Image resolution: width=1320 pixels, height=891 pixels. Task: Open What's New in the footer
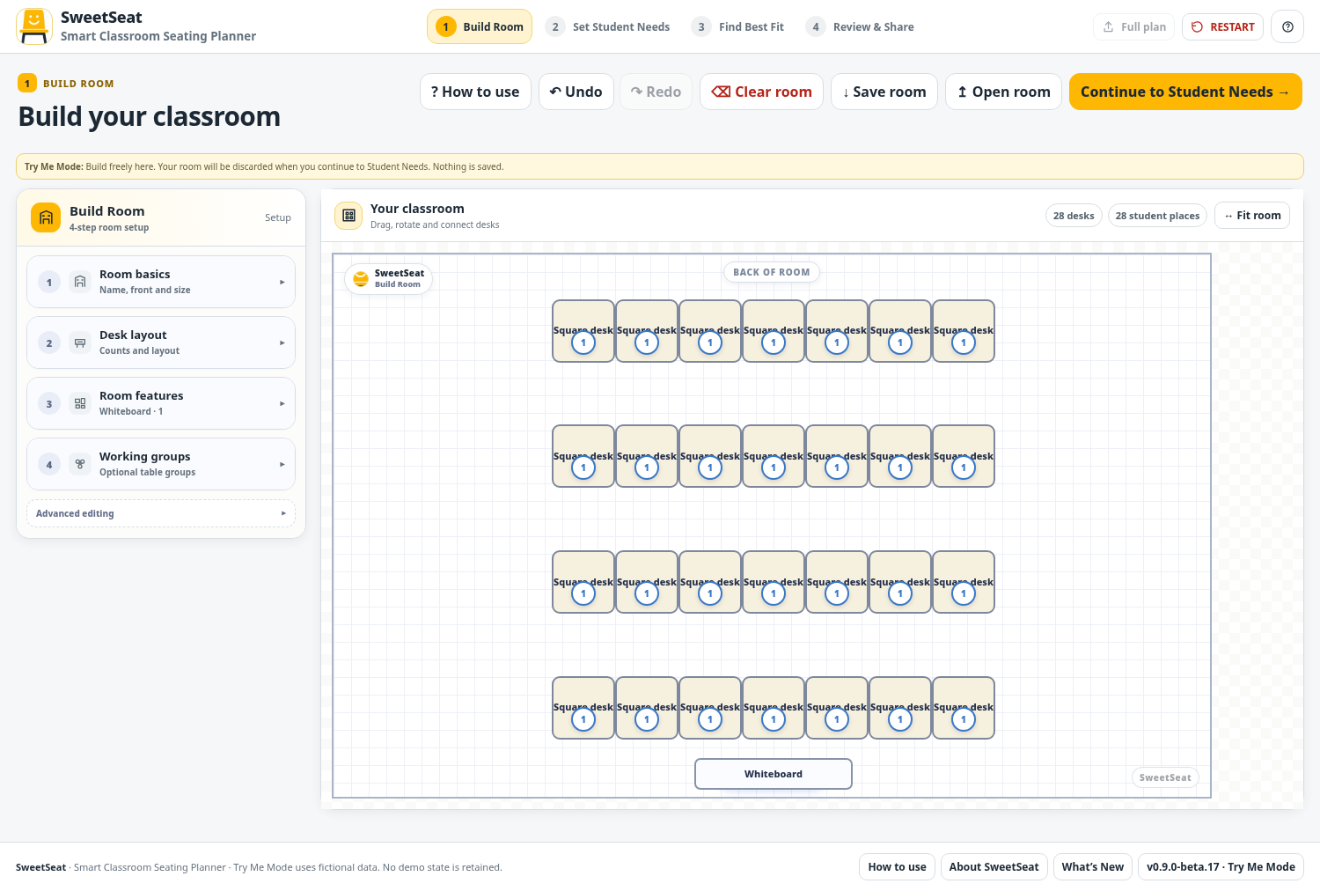click(x=1092, y=867)
